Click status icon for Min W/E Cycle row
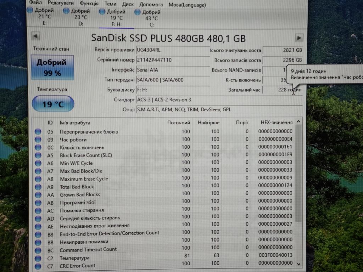This screenshot has width=363, height=272. point(38,163)
